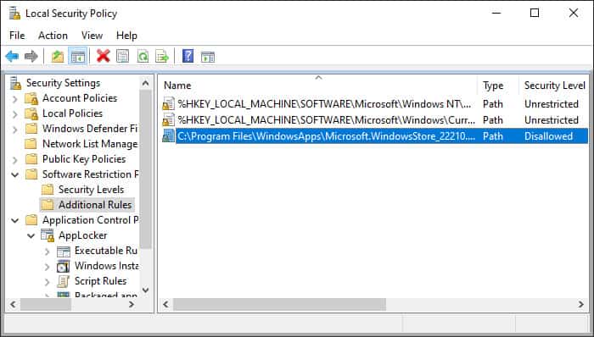Click the Forward arrow toolbar icon

pos(31,57)
